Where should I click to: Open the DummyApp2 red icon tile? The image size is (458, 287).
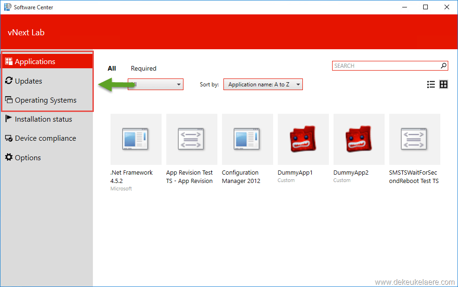coord(359,139)
